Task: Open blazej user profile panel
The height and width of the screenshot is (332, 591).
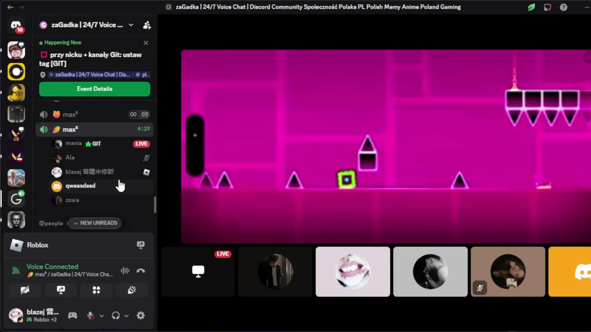Action: pyautogui.click(x=35, y=315)
